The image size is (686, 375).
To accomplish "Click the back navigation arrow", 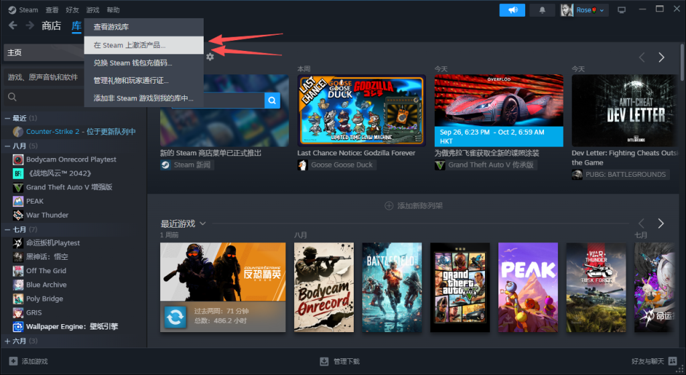I will click(x=13, y=25).
